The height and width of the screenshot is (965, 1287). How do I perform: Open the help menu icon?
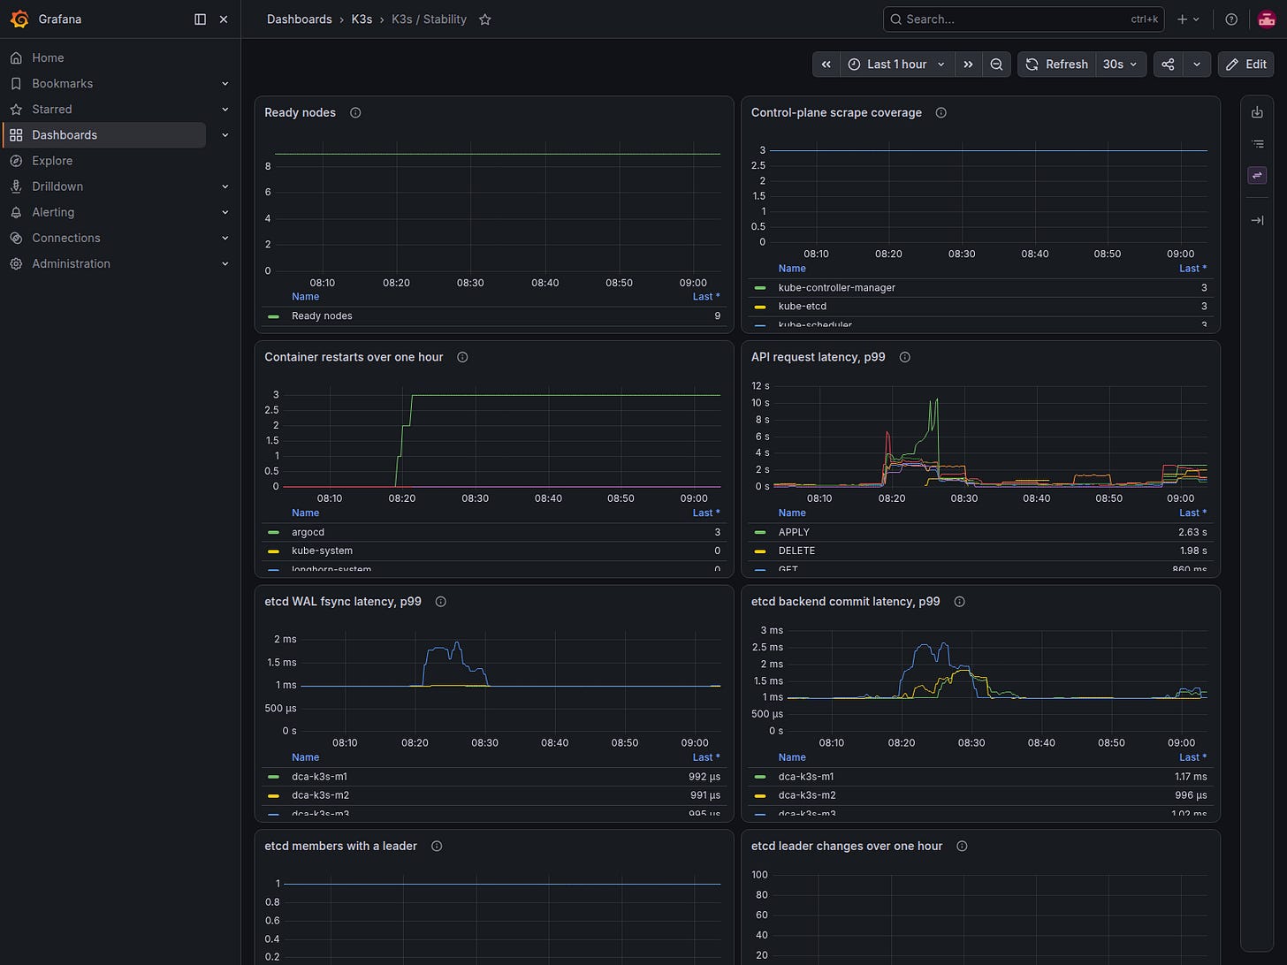pos(1231,19)
